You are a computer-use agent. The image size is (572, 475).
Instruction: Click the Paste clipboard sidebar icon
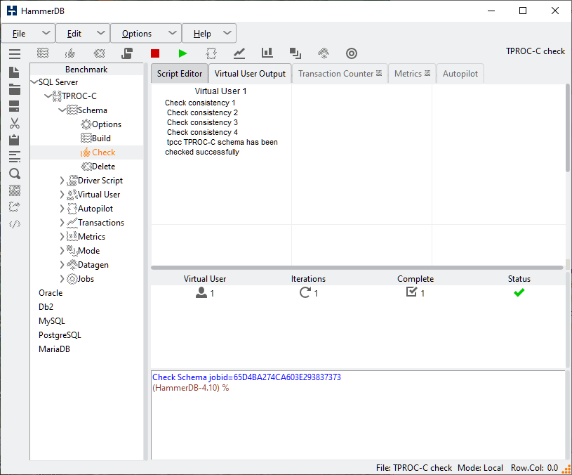14,140
